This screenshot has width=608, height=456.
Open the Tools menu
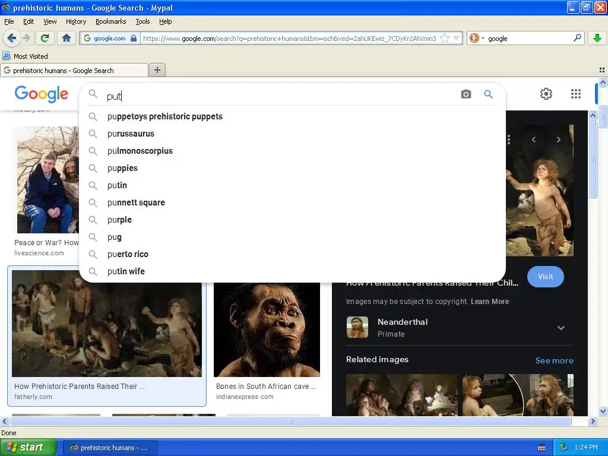click(x=142, y=21)
